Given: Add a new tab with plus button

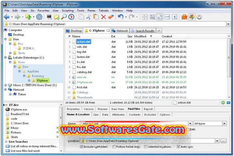Looking at the screenshot, I should (x=159, y=31).
